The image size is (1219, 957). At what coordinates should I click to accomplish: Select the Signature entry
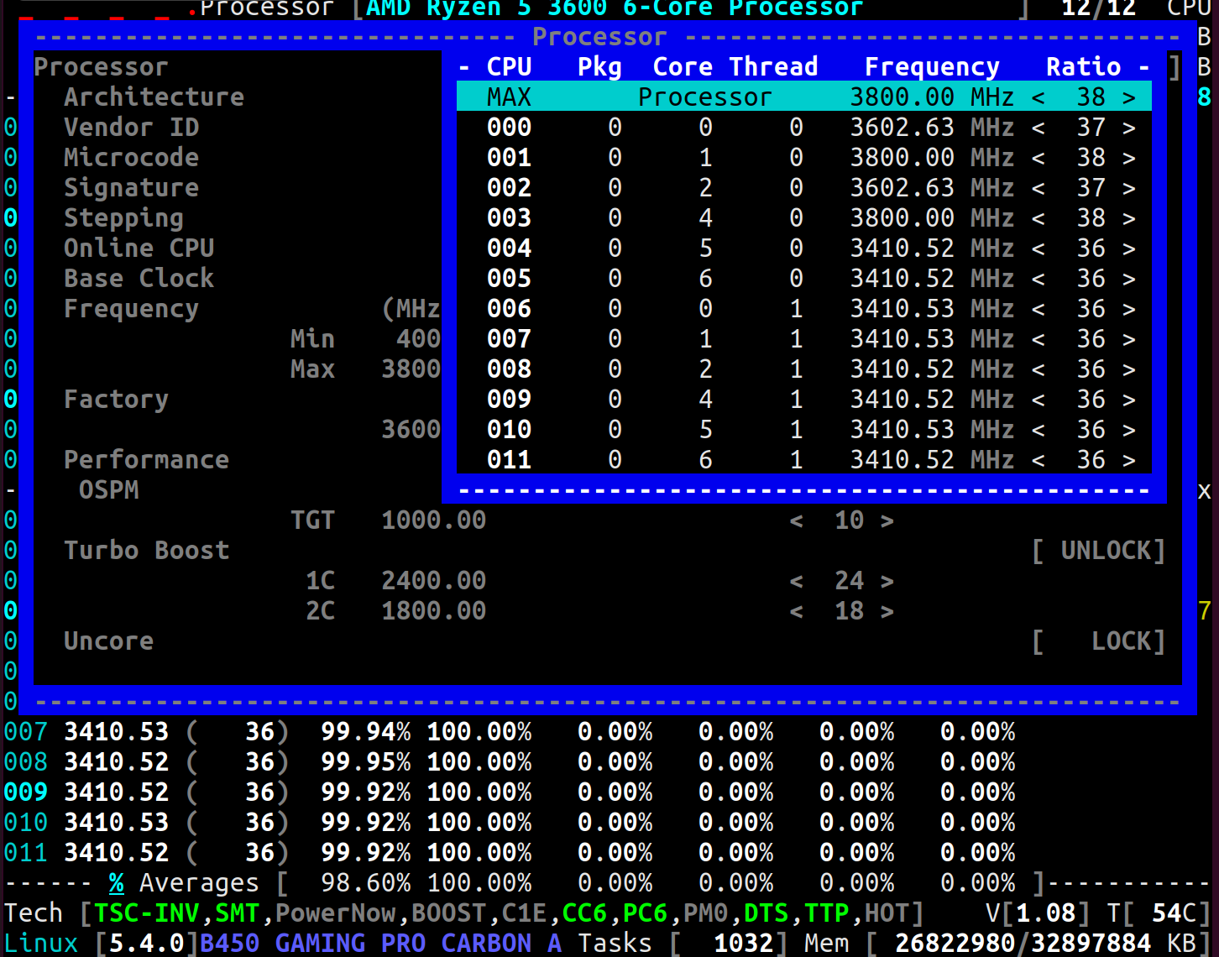[131, 188]
